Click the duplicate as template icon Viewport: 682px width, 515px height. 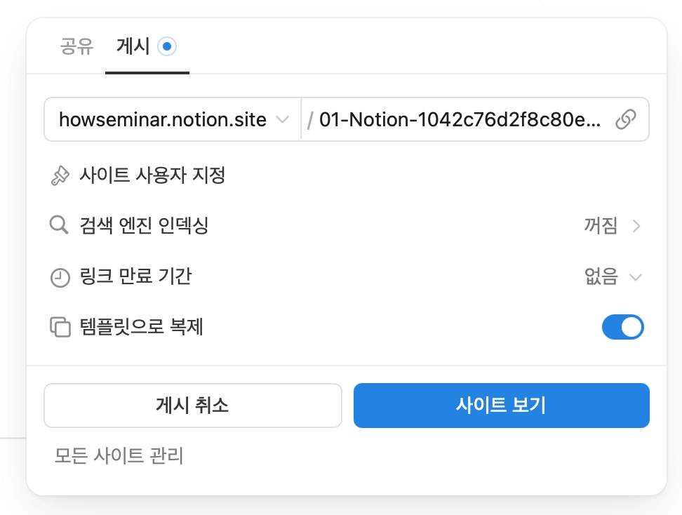(60, 327)
